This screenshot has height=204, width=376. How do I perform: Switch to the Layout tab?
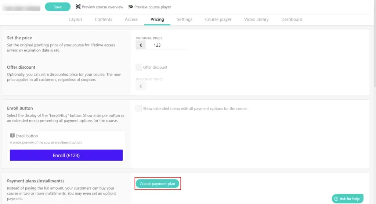coord(76,19)
